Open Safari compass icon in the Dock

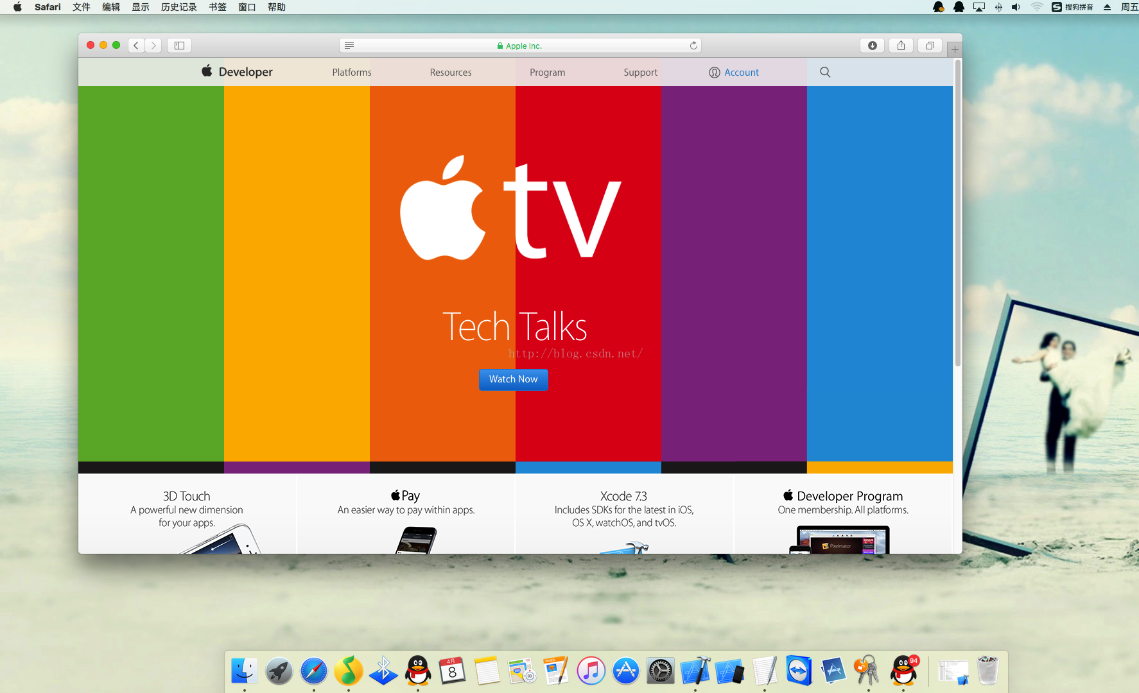point(314,671)
